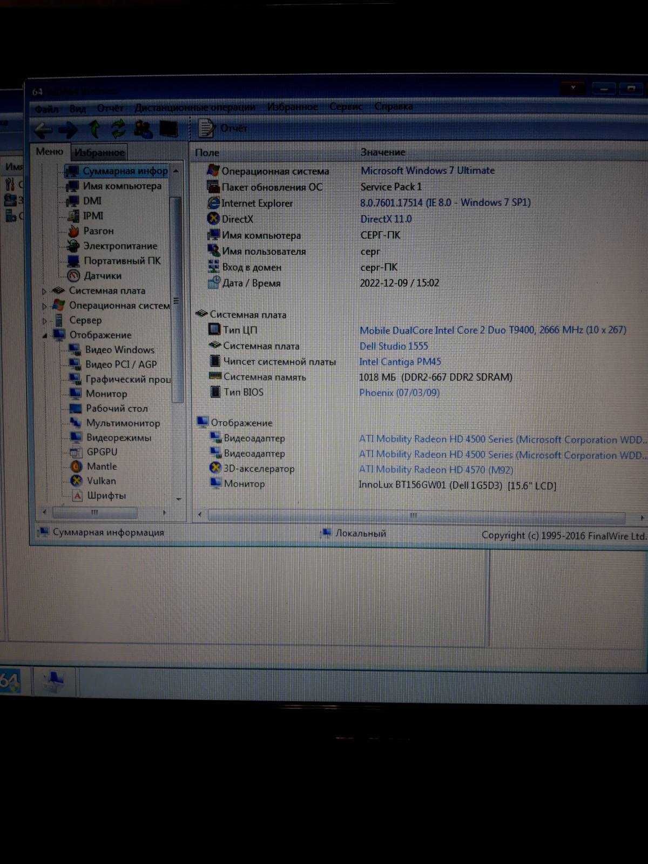Open the Вид menu

click(x=78, y=109)
